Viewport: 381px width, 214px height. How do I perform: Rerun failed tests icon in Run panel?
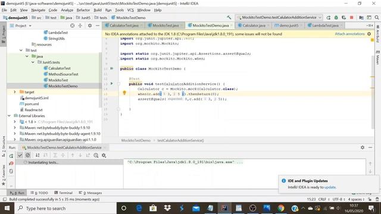[11, 163]
